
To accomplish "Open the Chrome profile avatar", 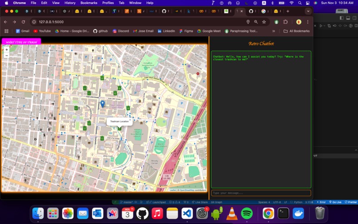I will (298, 22).
